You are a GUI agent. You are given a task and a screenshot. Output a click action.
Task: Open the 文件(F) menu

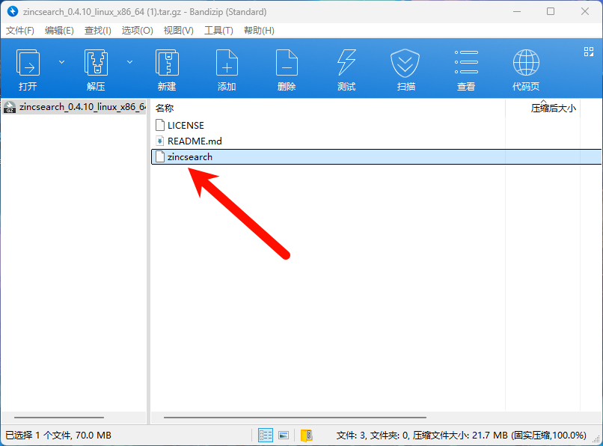tap(20, 31)
